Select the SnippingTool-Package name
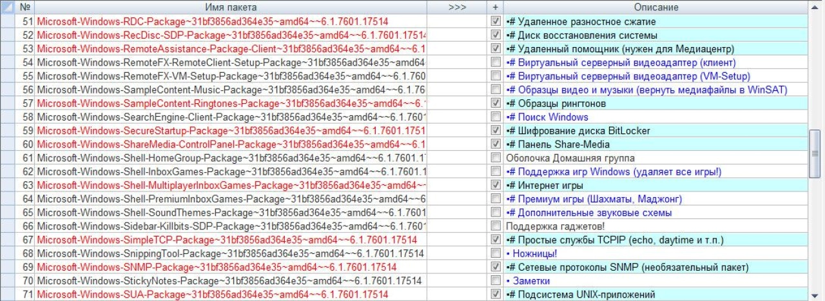The width and height of the screenshot is (825, 301). click(x=231, y=253)
